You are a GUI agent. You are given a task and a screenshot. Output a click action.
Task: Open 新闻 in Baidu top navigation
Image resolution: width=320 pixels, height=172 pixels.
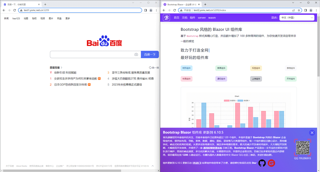6,18
